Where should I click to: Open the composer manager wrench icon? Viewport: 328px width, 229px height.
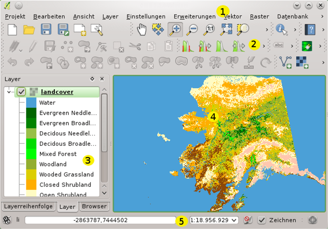[97, 29]
